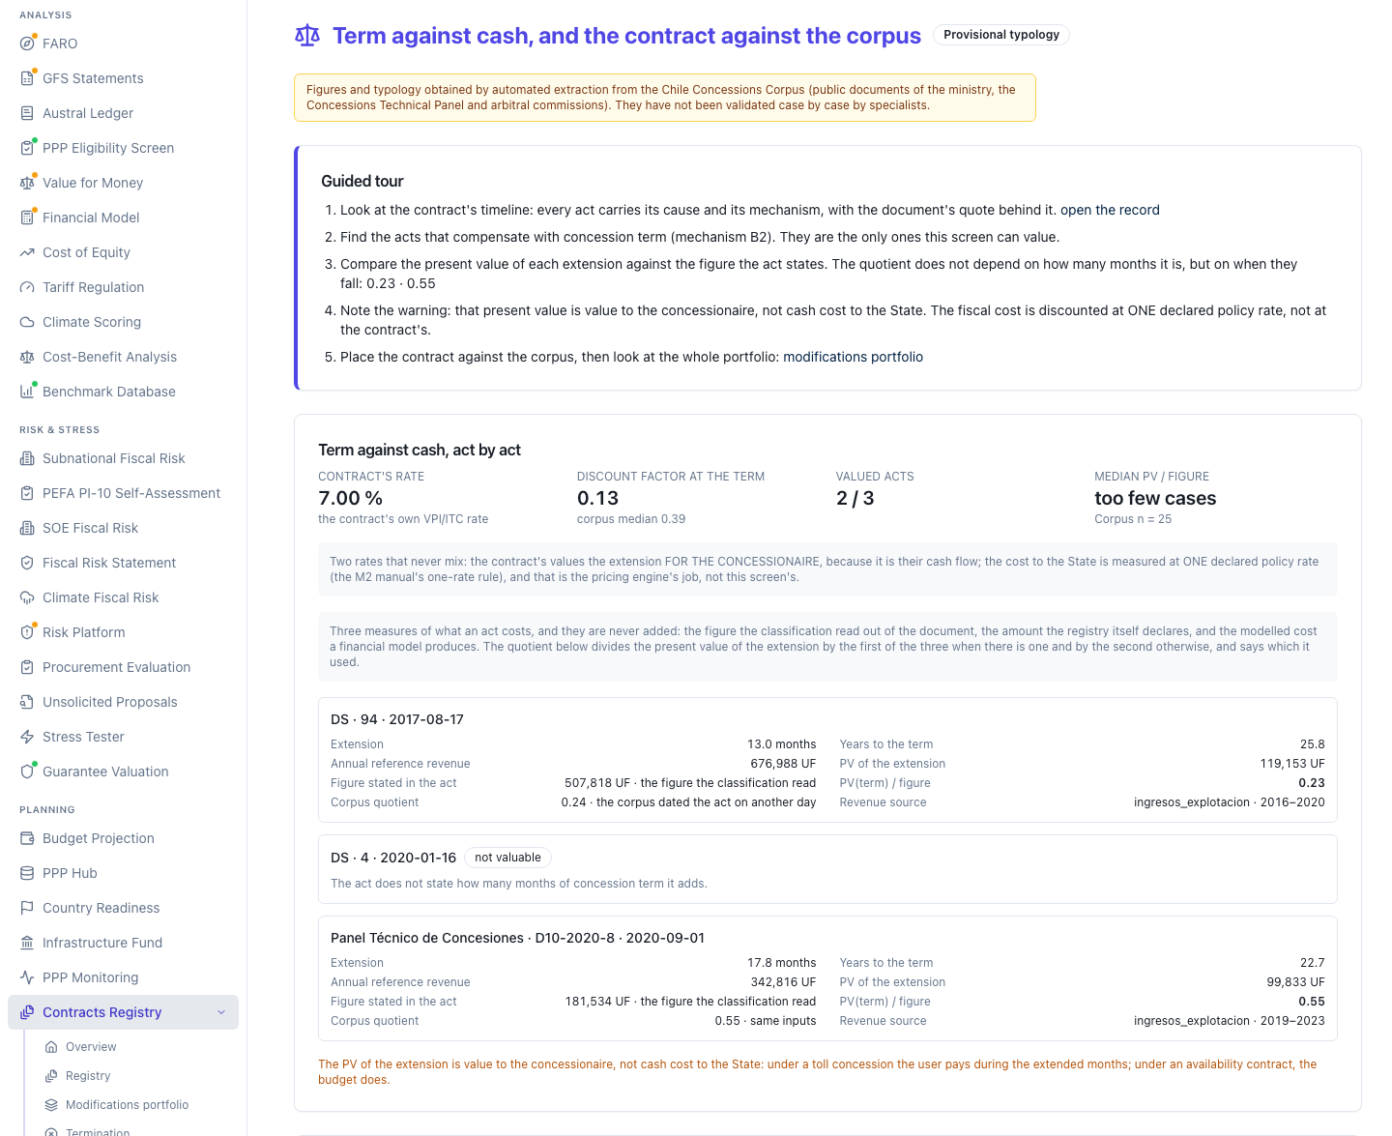The image size is (1392, 1136).
Task: Navigate to PPP Monitoring
Action: 91,977
